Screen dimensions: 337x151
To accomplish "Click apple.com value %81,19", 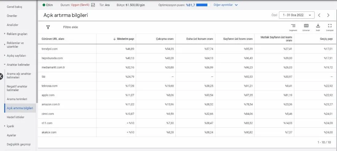I will point(288,95).
